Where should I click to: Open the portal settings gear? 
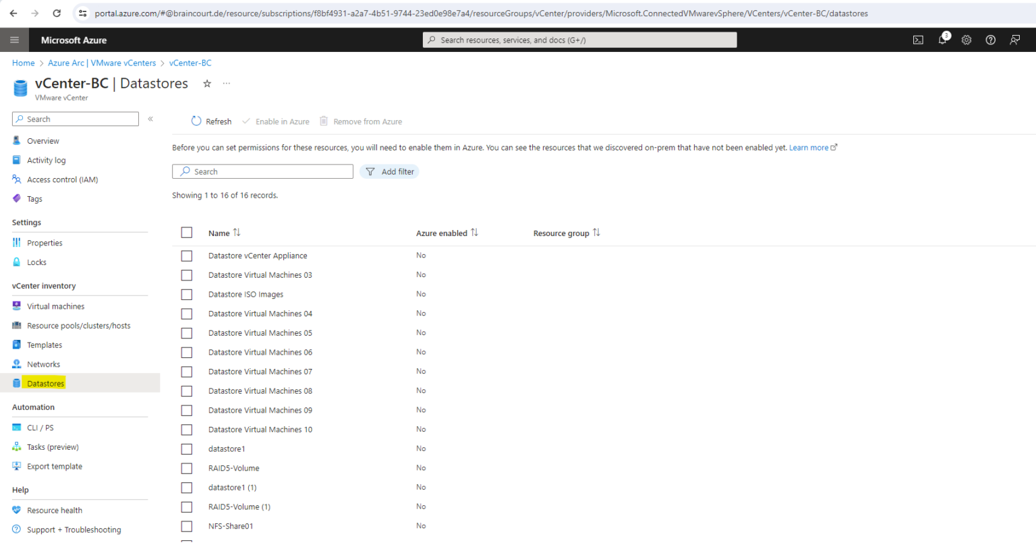pos(966,40)
